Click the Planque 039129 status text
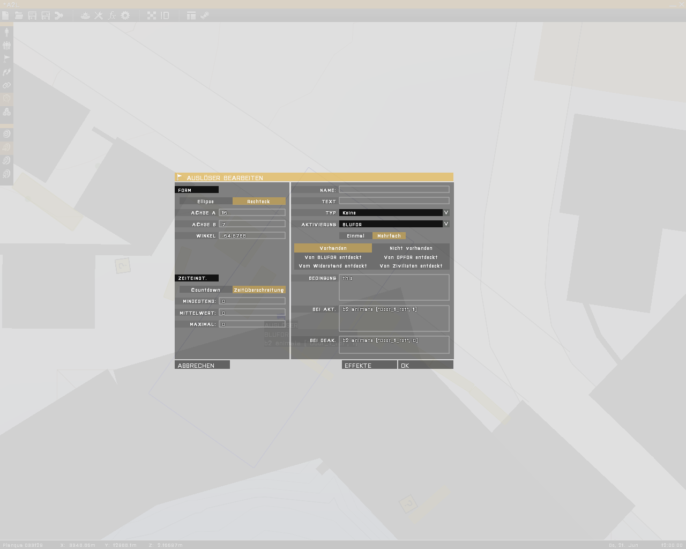 coord(23,545)
